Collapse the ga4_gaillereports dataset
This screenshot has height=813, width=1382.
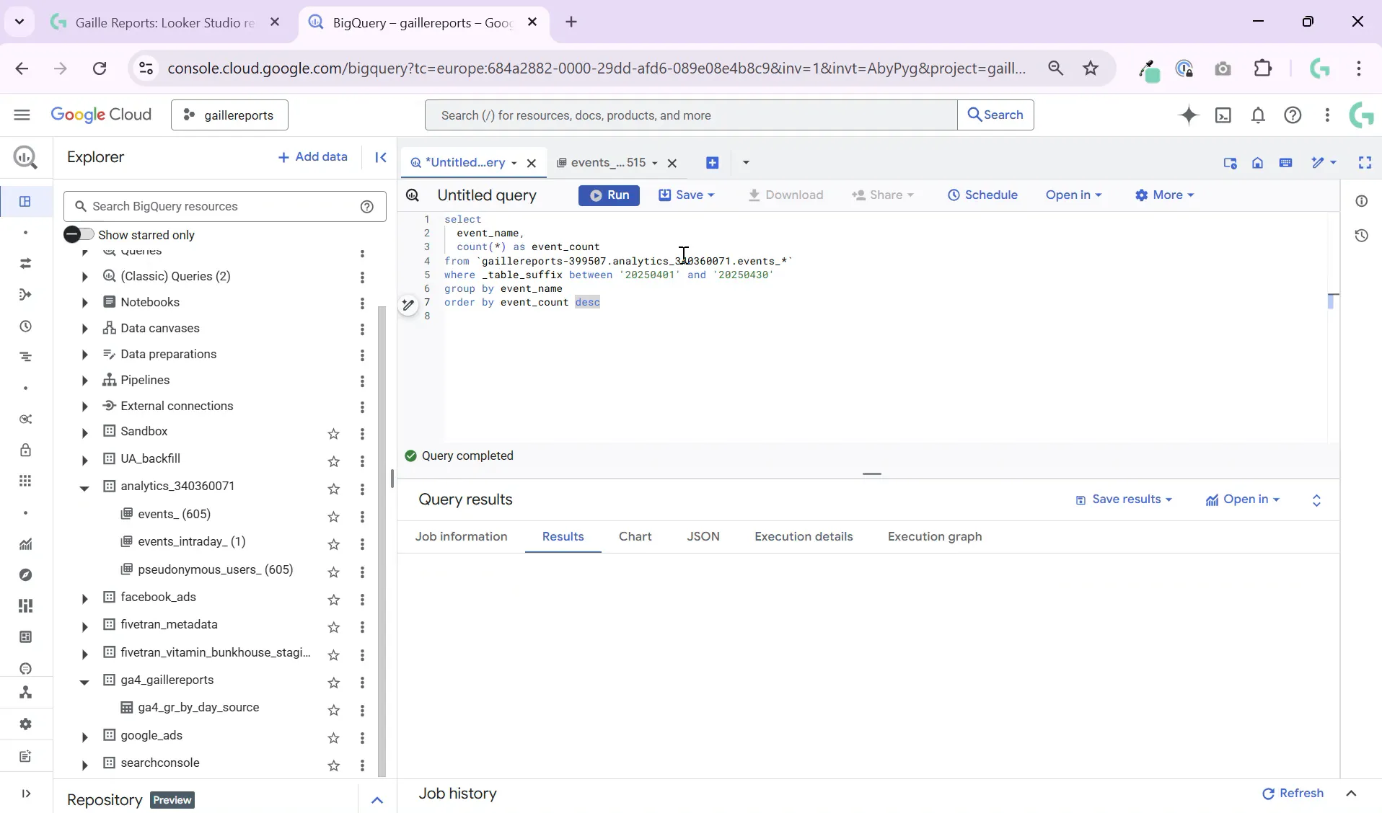84,682
